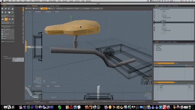
Task: Open the Symmetry dropdown
Action: pos(70,9)
